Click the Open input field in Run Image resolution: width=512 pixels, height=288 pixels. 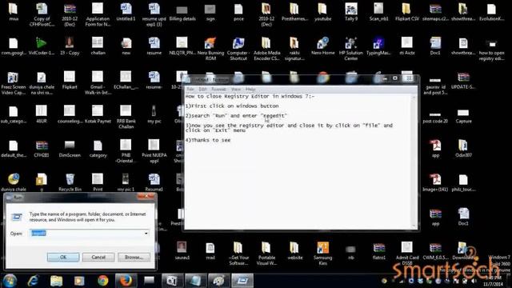90,233
